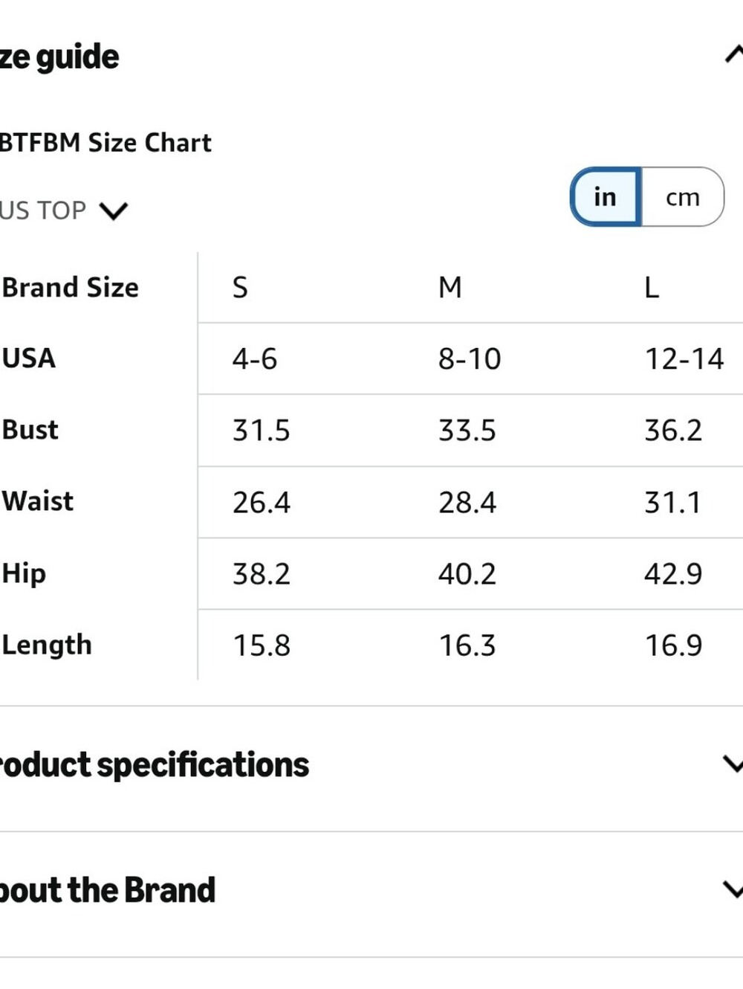Click the Hip value 40.2 cell

click(467, 574)
